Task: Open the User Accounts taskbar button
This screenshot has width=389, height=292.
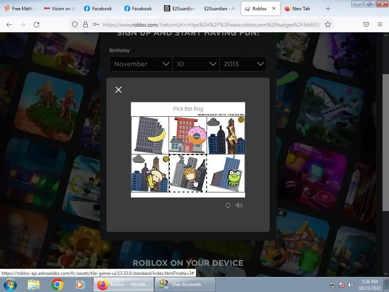Action: 185,284
